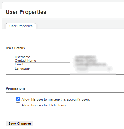Click the Contact Name field label
124x129 pixels.
25,61
